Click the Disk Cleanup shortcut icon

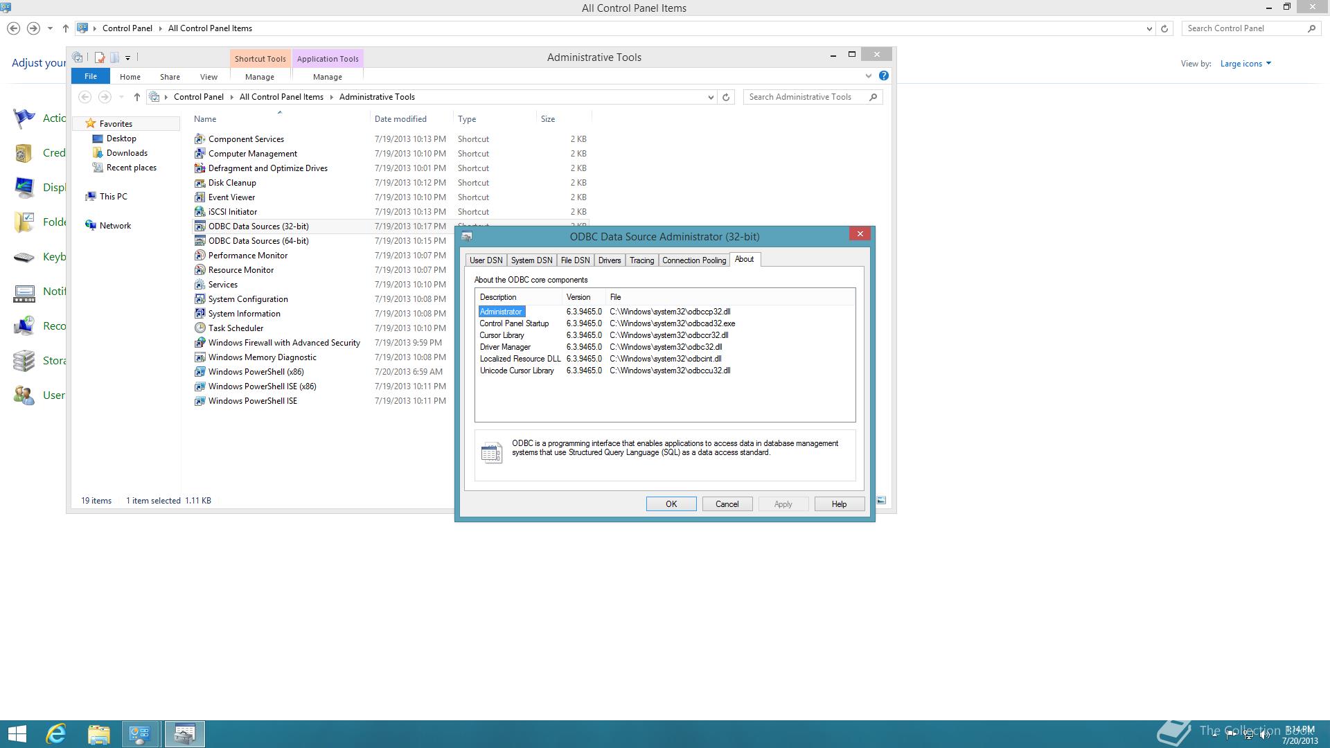point(199,183)
